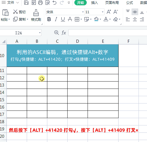The image size is (147, 142).
Task: Toggle Underline formatting
Action: (x=63, y=19)
